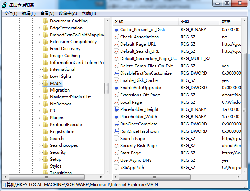Expand the EmbedExtnToClsidMapping key
Image resolution: width=250 pixels, height=191 pixels.
[40, 35]
